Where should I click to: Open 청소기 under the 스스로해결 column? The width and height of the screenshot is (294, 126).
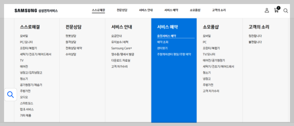click(24, 79)
